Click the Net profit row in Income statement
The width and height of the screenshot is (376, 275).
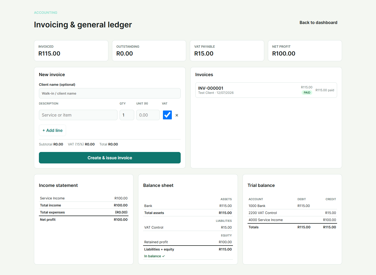pos(84,220)
